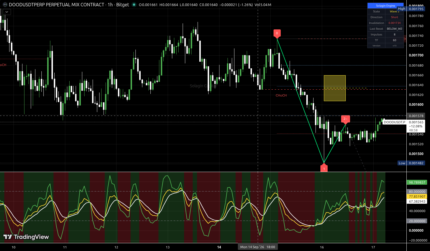Click the date 11 on time axis
Screen dimensions: 430x251
65,247
